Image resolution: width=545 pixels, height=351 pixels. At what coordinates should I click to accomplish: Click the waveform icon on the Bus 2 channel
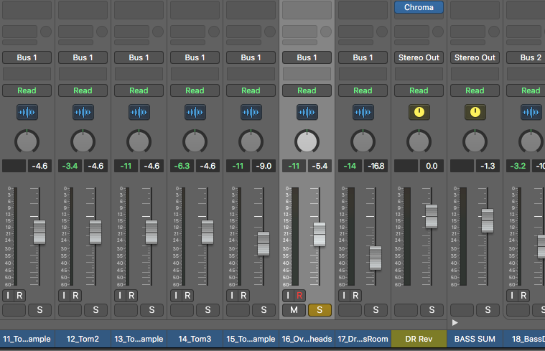[531, 112]
